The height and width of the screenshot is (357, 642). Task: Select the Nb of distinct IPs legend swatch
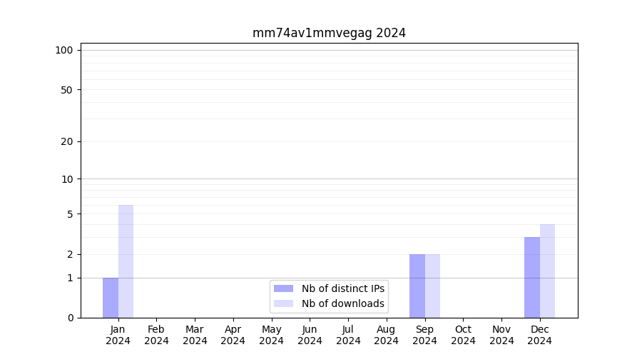(x=283, y=288)
